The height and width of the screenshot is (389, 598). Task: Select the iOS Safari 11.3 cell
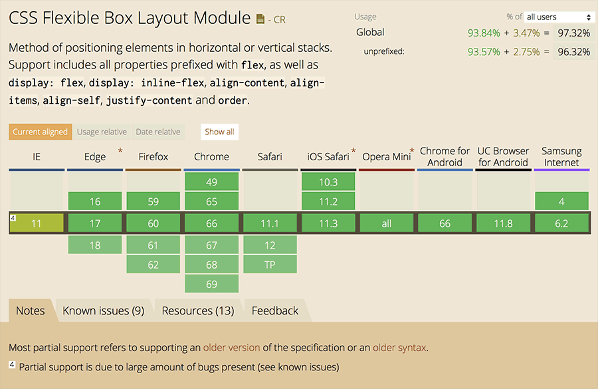(328, 223)
